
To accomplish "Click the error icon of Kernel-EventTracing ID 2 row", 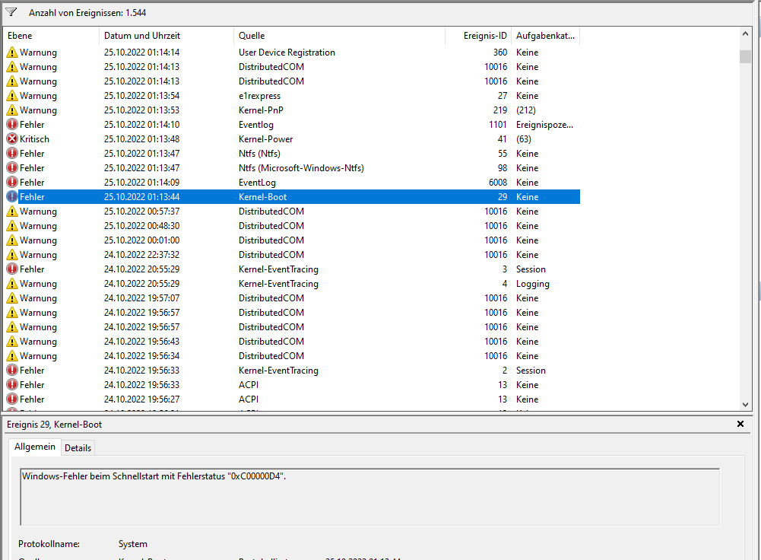I will click(x=12, y=370).
